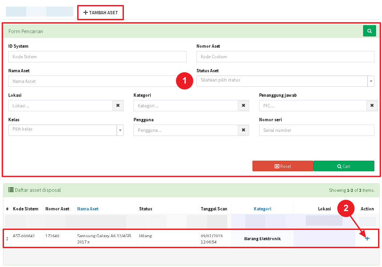The width and height of the screenshot is (382, 267).
Task: Sort table by Kategori column header
Action: click(262, 209)
